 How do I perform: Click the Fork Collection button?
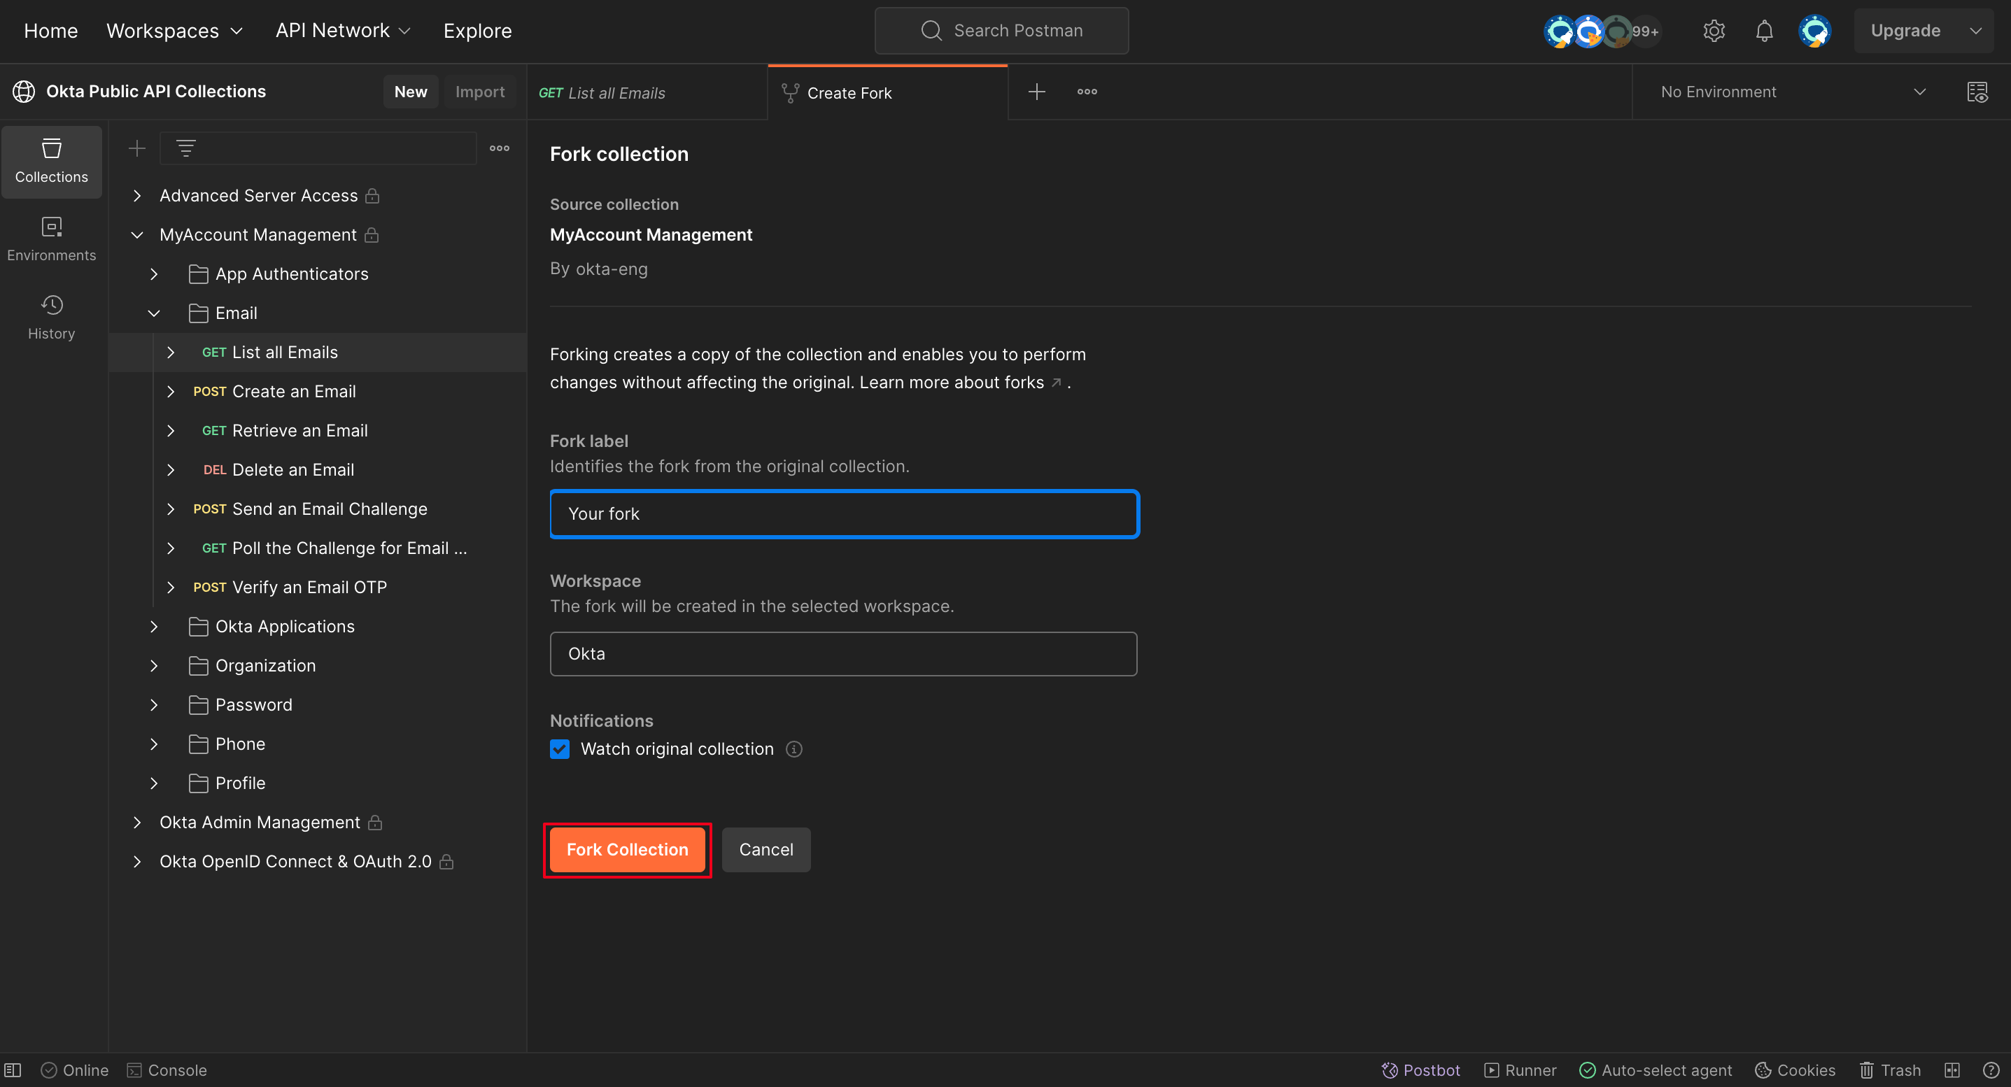pos(627,850)
